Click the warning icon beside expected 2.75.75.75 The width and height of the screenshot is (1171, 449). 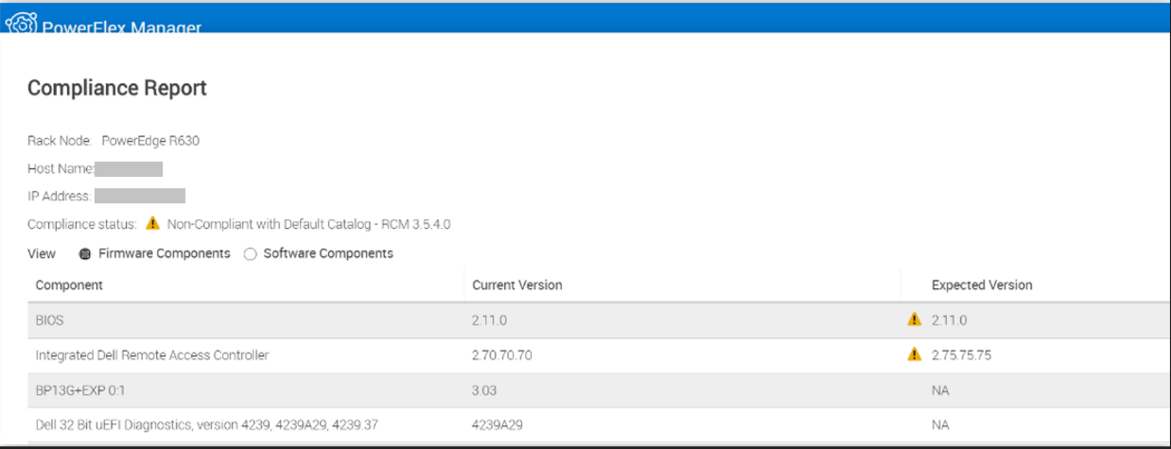pos(914,354)
